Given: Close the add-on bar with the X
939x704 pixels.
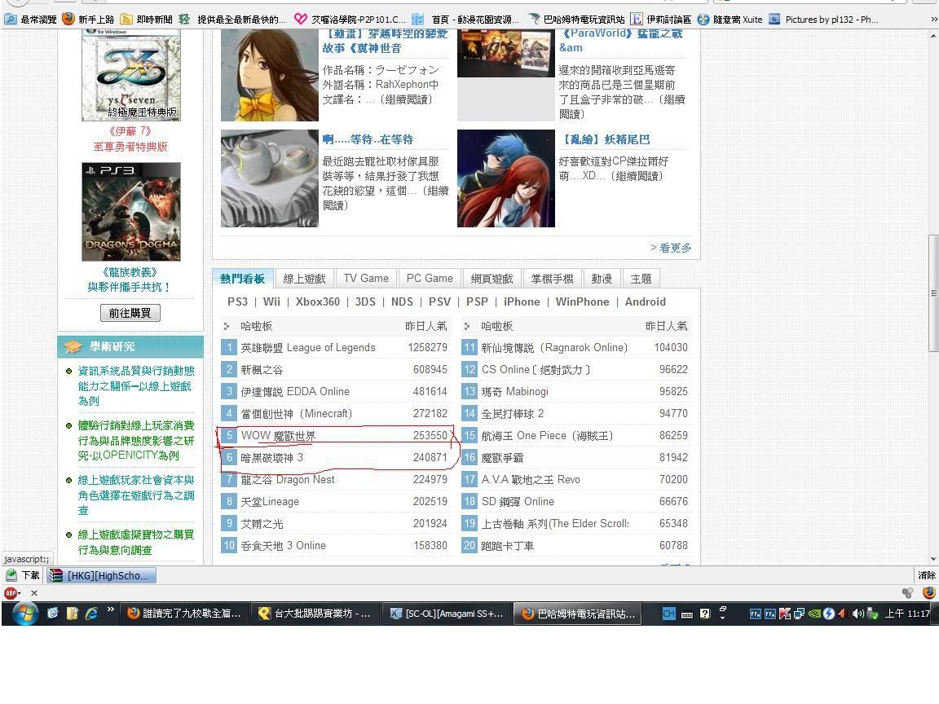Looking at the screenshot, I should pyautogui.click(x=34, y=593).
